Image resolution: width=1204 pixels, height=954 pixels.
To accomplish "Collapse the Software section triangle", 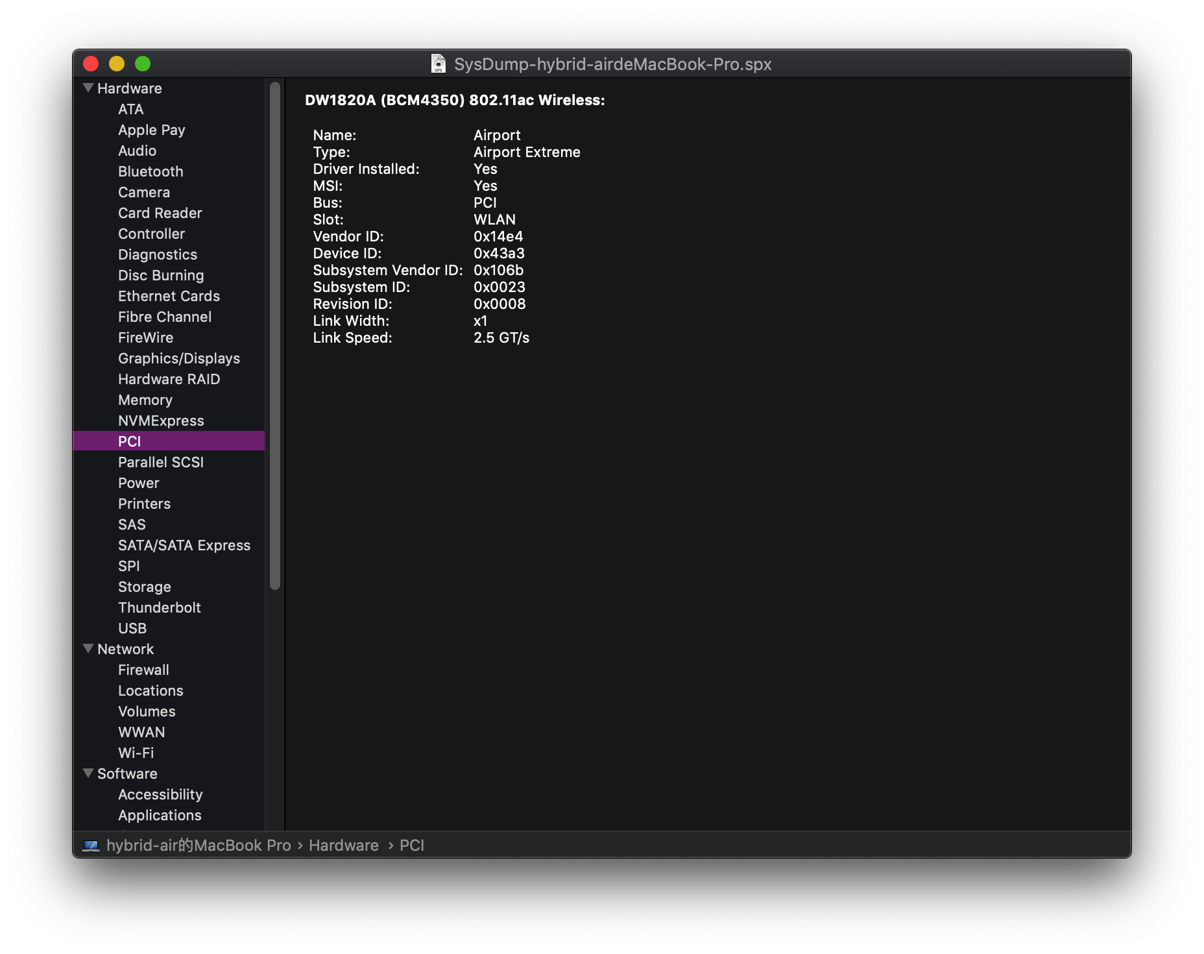I will [88, 773].
